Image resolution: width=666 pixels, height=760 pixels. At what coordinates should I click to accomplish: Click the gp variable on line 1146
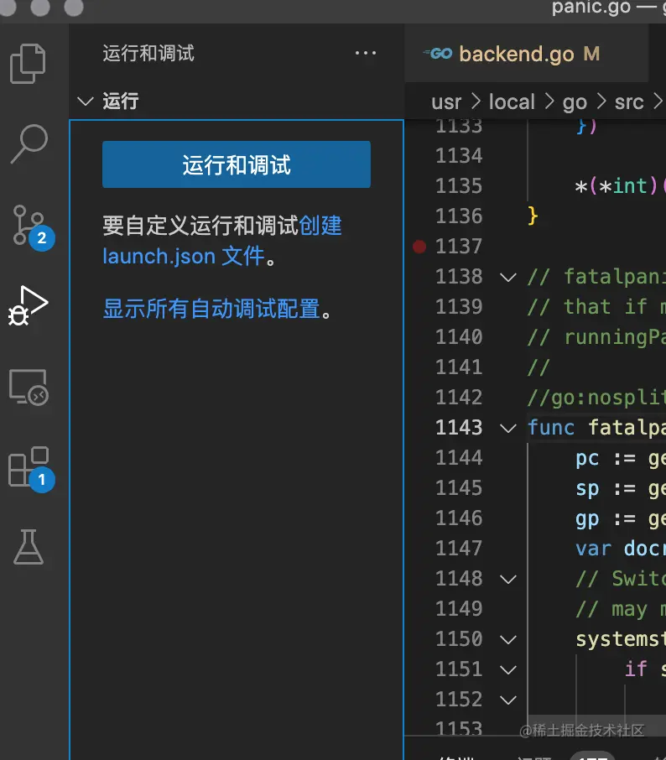tap(587, 519)
